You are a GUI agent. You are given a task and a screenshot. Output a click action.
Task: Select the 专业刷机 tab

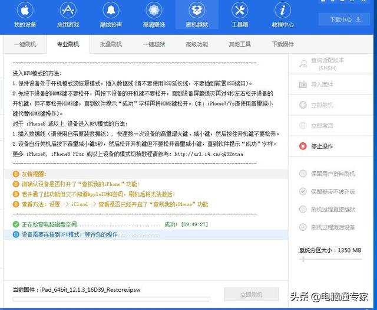pos(68,44)
